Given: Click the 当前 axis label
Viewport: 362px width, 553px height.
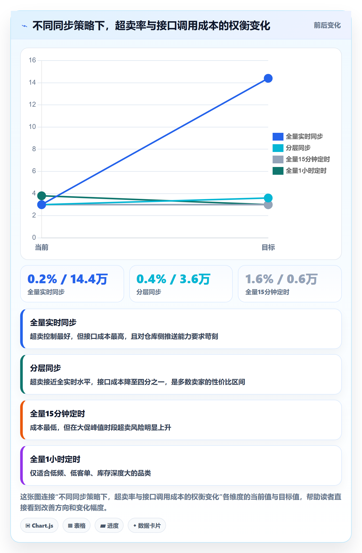Looking at the screenshot, I should tap(42, 248).
